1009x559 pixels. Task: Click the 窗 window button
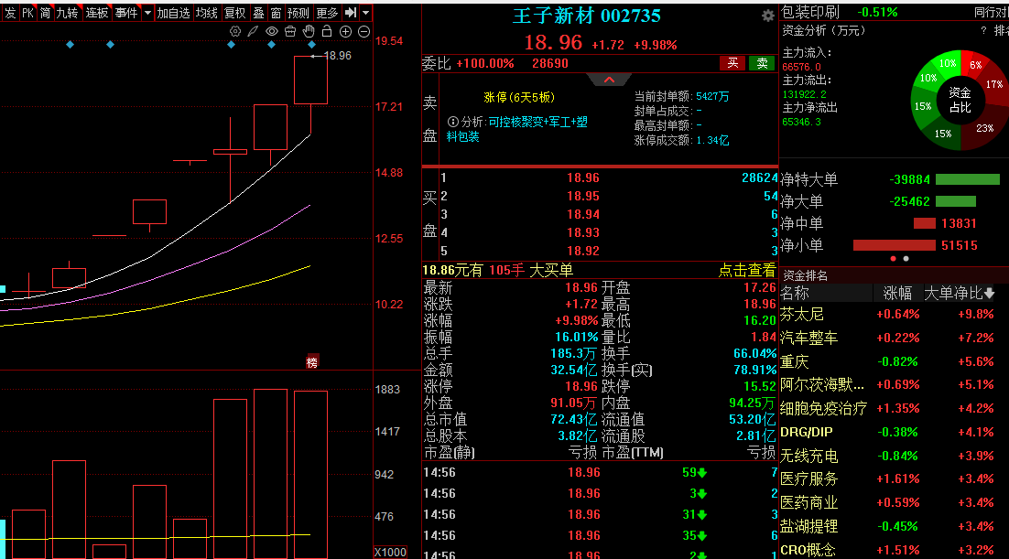(x=277, y=13)
